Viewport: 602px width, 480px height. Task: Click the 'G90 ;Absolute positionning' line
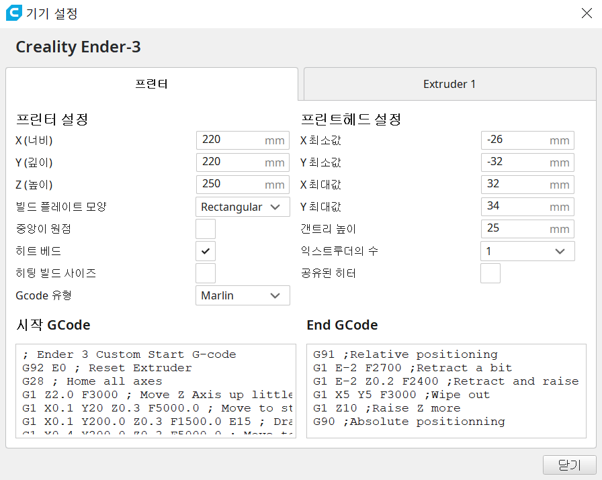[409, 422]
